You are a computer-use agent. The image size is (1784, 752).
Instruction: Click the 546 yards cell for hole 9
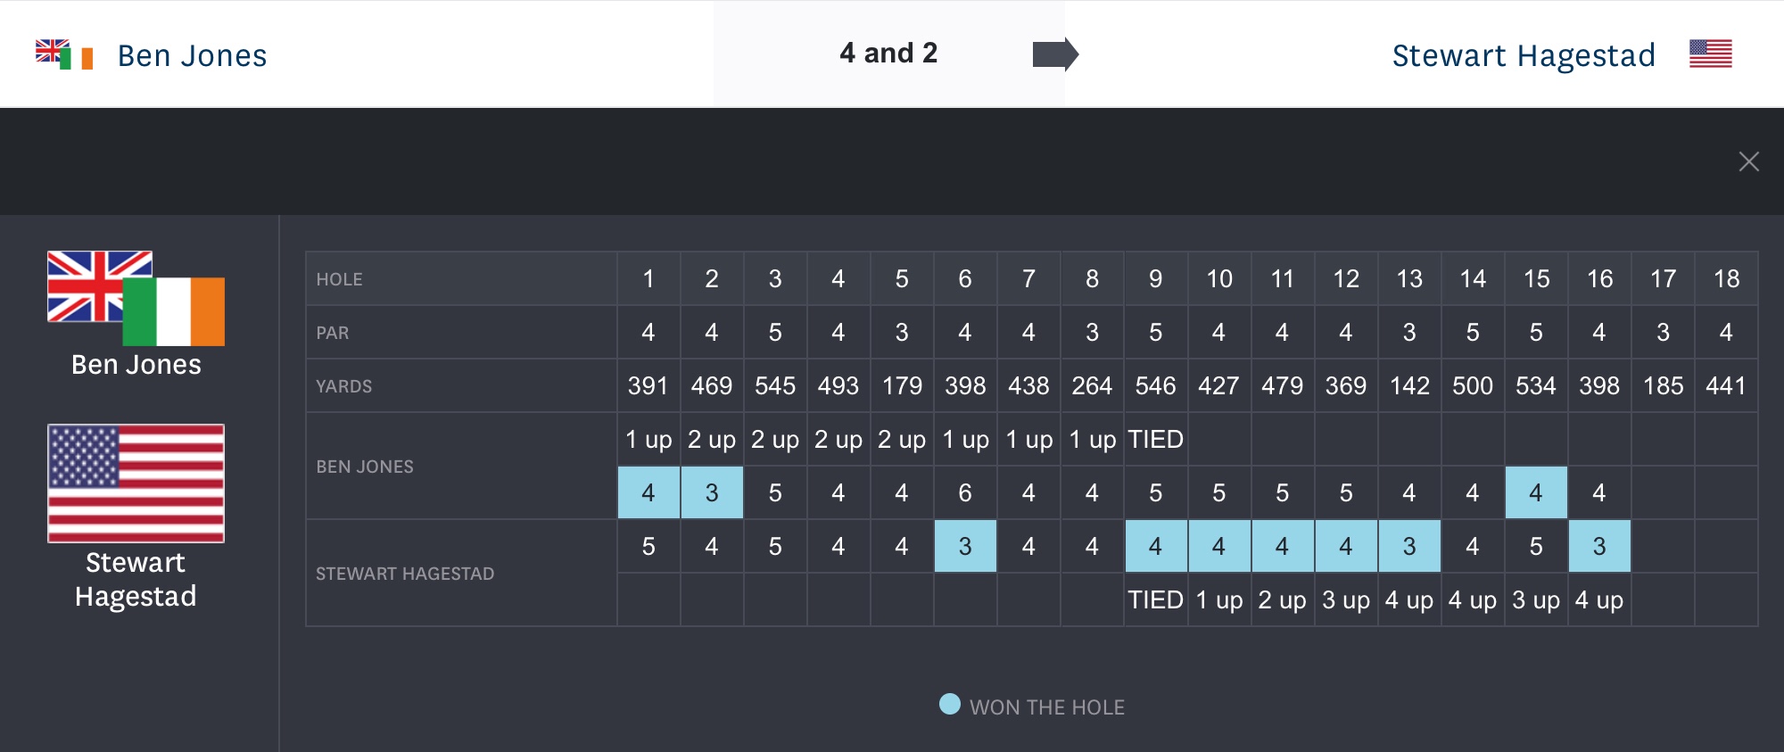point(1155,385)
